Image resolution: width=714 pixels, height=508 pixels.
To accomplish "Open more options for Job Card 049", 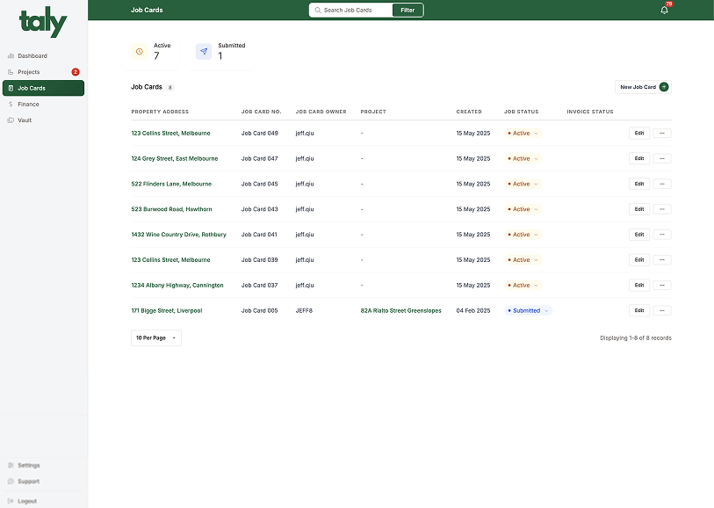I will (661, 133).
